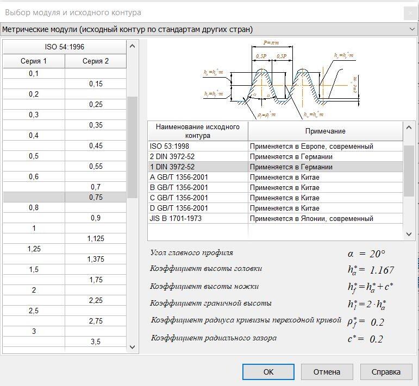The image size is (419, 386).
Task: Confirm selection with OK button
Action: tap(268, 372)
